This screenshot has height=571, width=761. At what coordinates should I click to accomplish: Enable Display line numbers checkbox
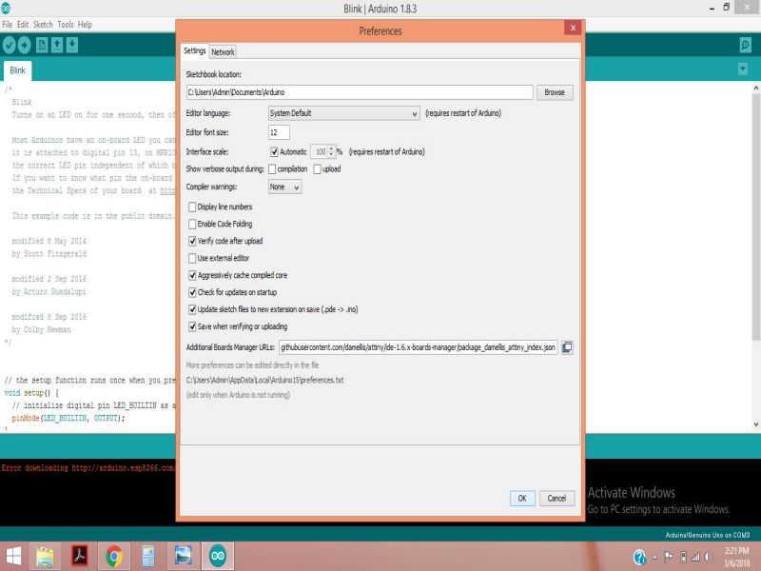tap(192, 207)
